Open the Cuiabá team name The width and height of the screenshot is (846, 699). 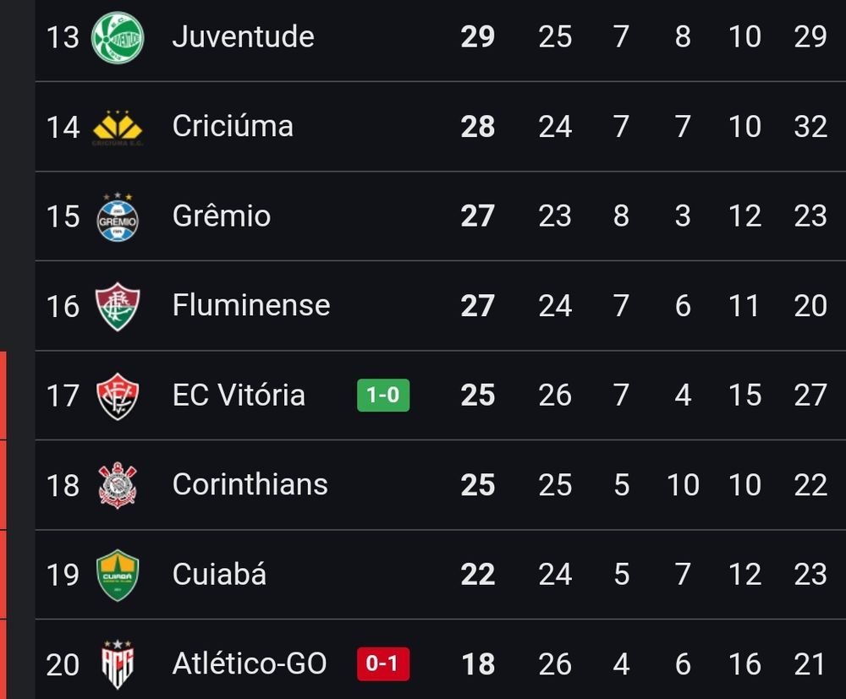coord(219,575)
